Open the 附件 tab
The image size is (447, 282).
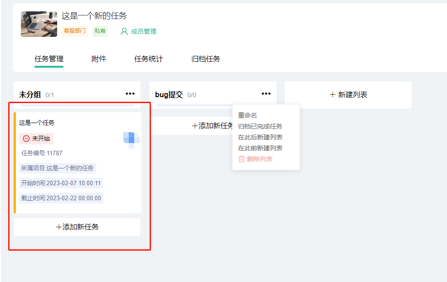pos(99,59)
